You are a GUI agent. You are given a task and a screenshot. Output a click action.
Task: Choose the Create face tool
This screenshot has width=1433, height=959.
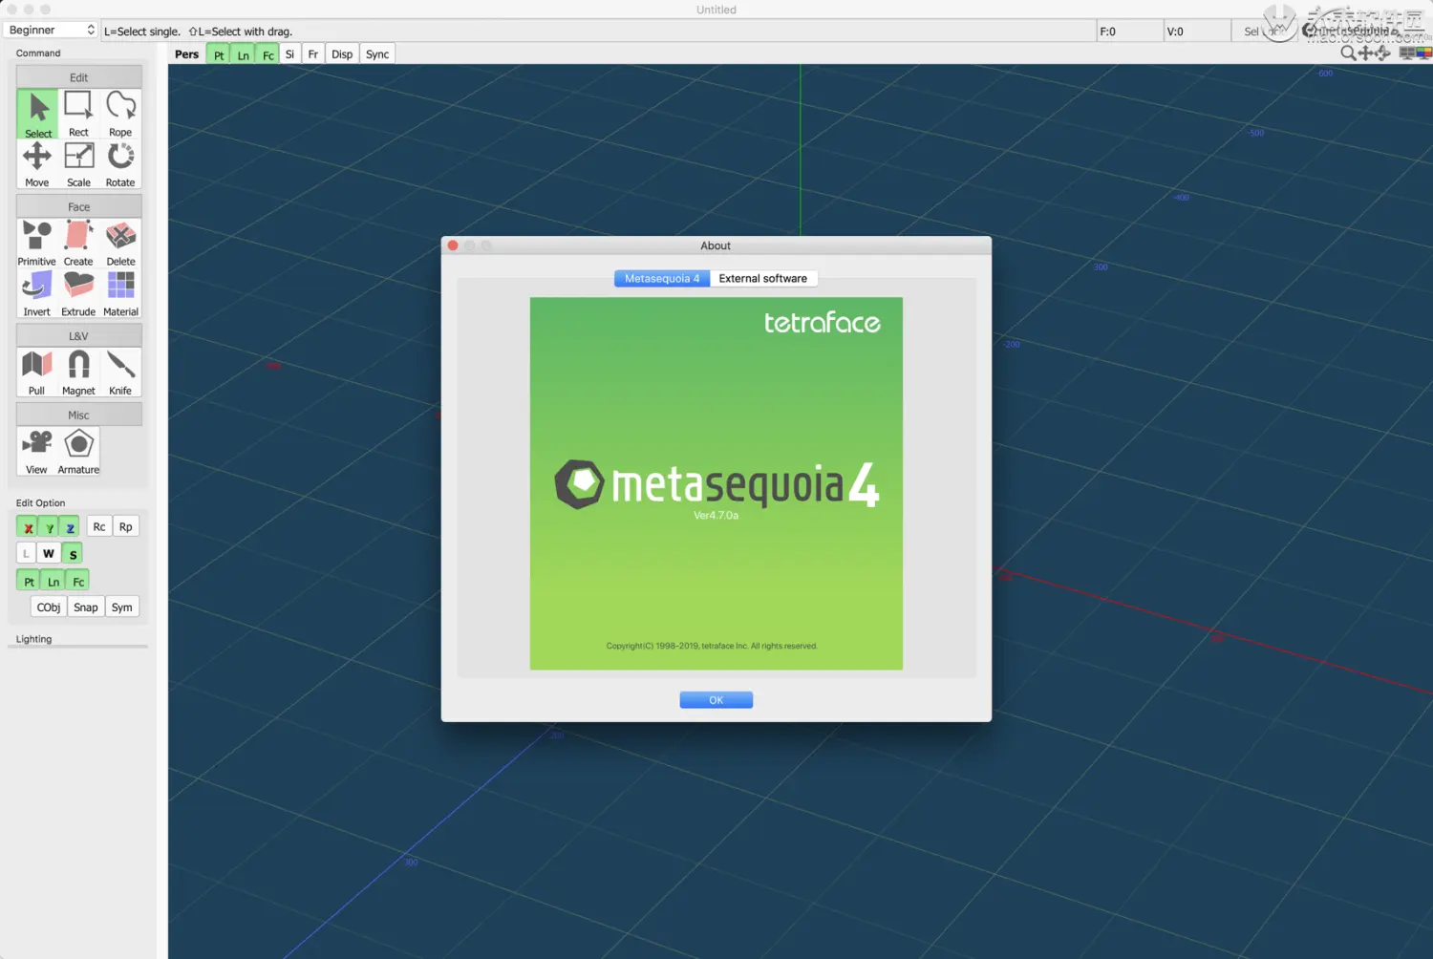point(78,244)
